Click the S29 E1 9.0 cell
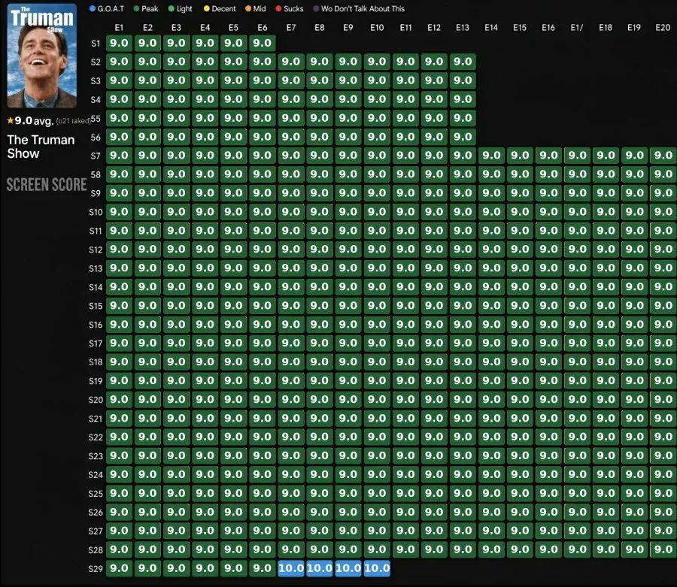677x587 pixels. click(x=119, y=568)
